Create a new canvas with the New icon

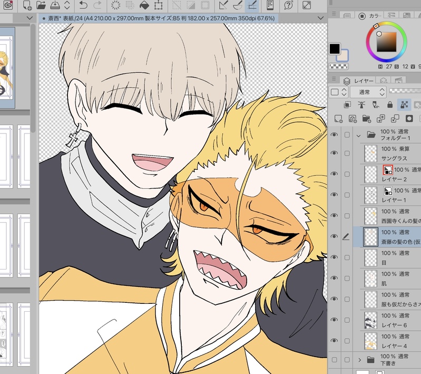[x=27, y=5]
